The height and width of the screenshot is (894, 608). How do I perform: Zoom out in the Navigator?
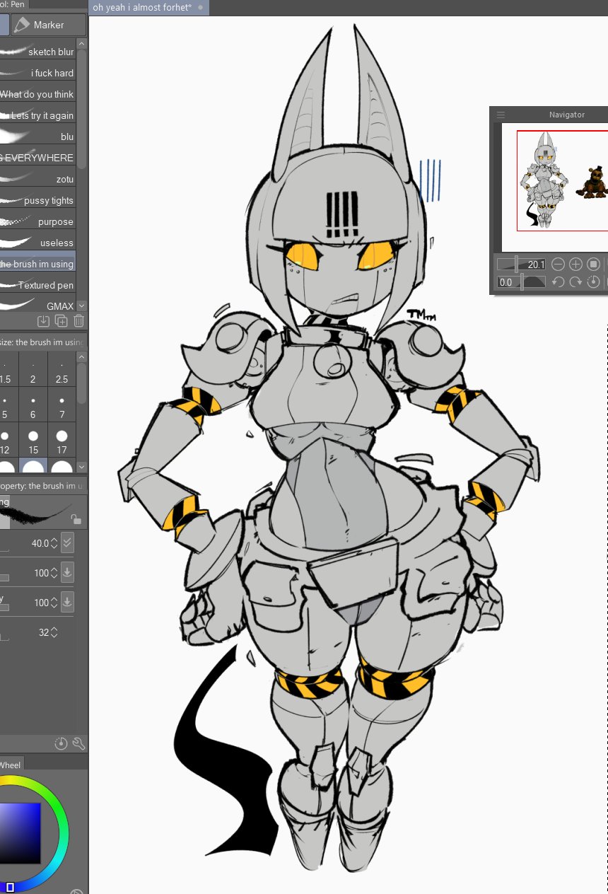coord(558,264)
